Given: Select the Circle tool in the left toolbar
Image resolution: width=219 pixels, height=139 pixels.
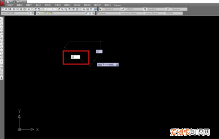Looking at the screenshot, I should coord(1,38).
